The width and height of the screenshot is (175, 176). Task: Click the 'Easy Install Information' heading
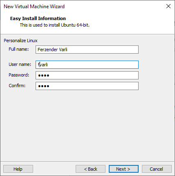click(38, 18)
